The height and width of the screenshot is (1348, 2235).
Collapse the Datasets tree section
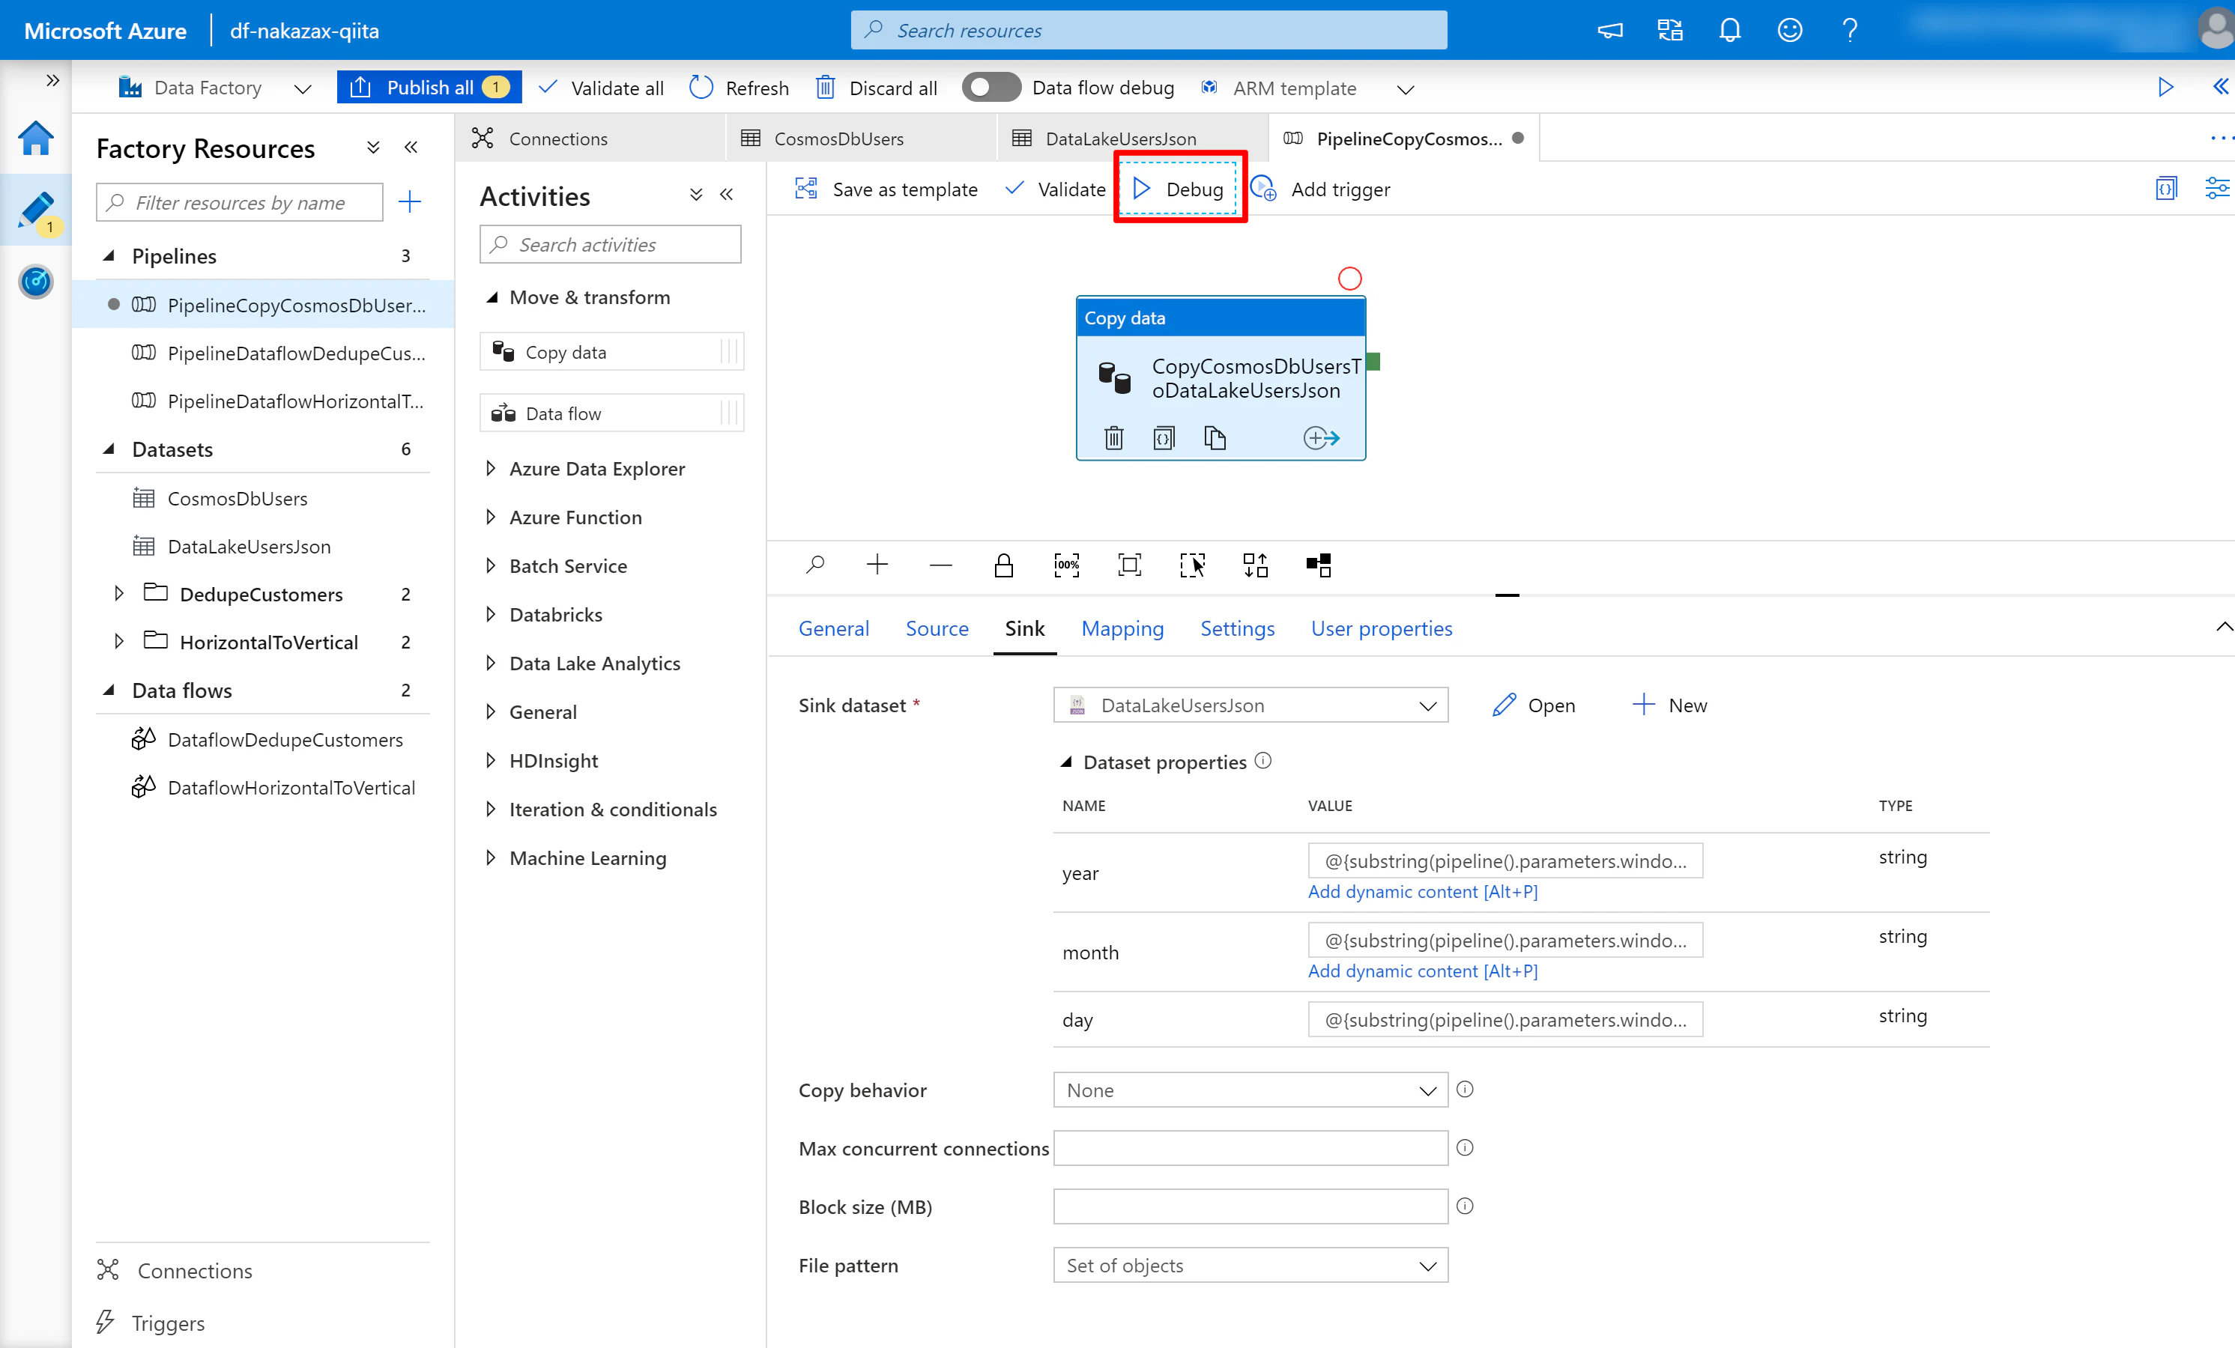(x=109, y=449)
